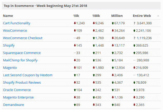This screenshot has height=110, width=163.
Task: Sort by the Name column header
Action: coord(8,16)
